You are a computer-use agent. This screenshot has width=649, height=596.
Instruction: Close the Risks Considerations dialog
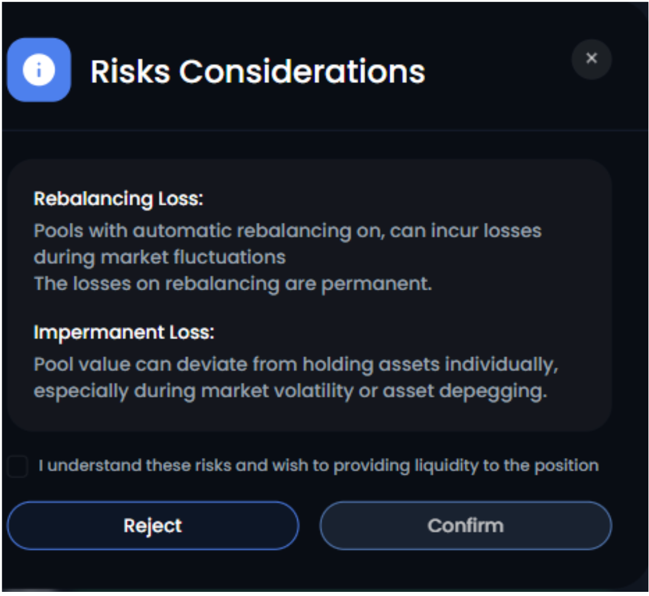coord(591,59)
